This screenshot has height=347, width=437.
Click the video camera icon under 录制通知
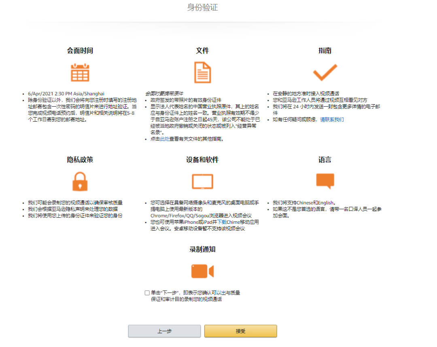pyautogui.click(x=202, y=271)
